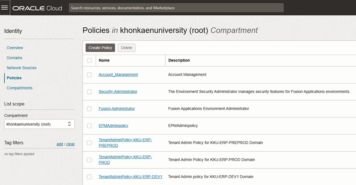Click 'Tenant Admin policy for KKU-ERP-DEV1 Domain' text
The width and height of the screenshot is (356, 185).
(x=211, y=177)
